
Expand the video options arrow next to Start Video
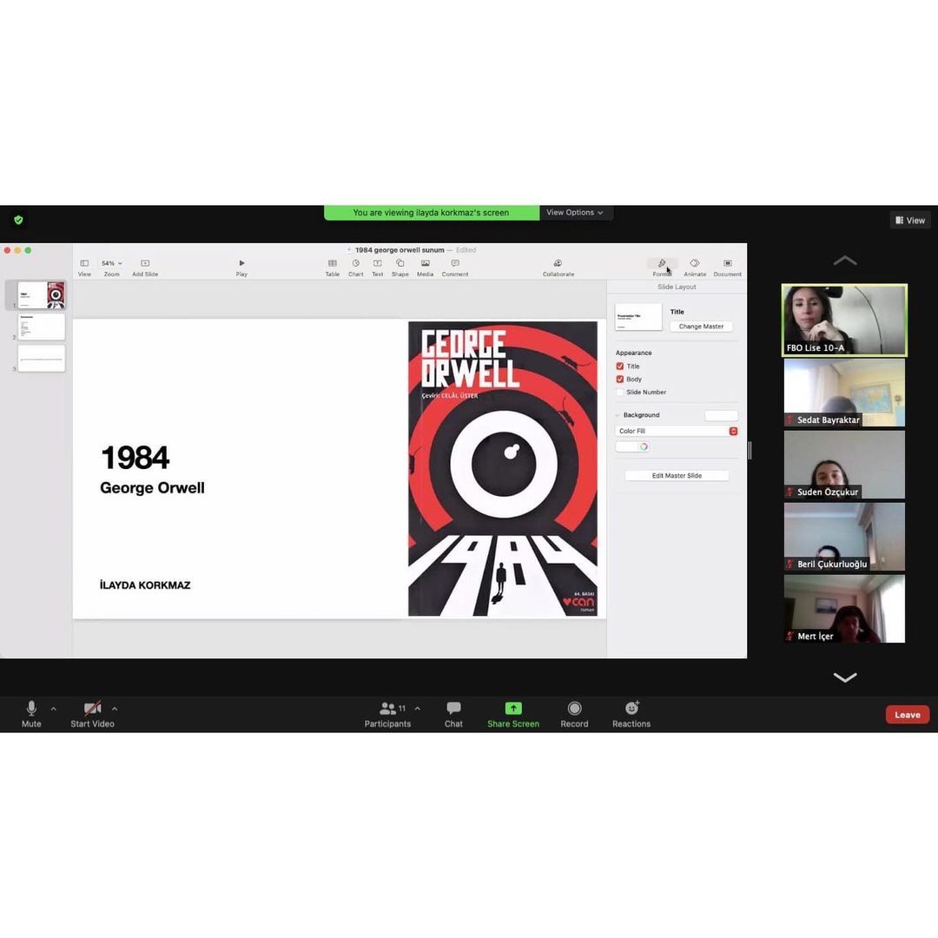click(115, 709)
